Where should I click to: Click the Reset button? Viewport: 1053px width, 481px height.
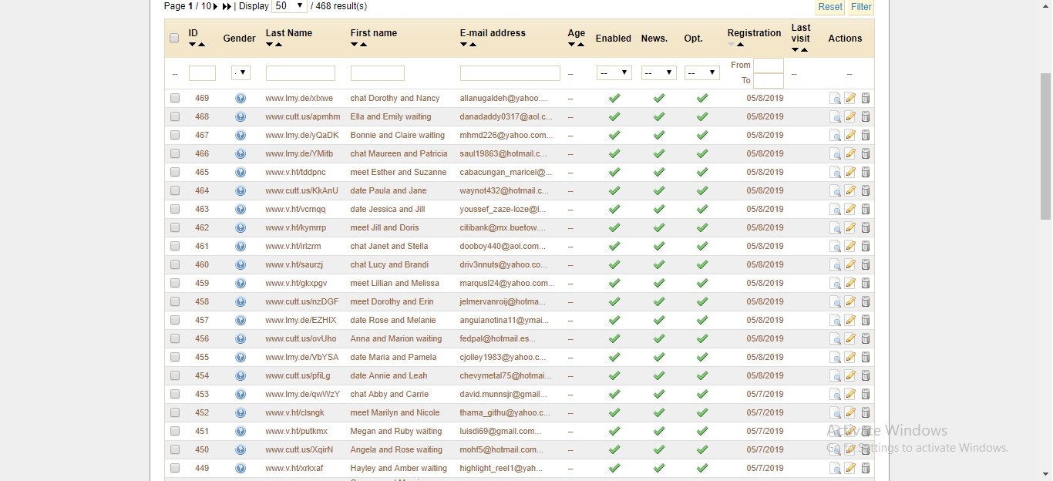point(830,7)
